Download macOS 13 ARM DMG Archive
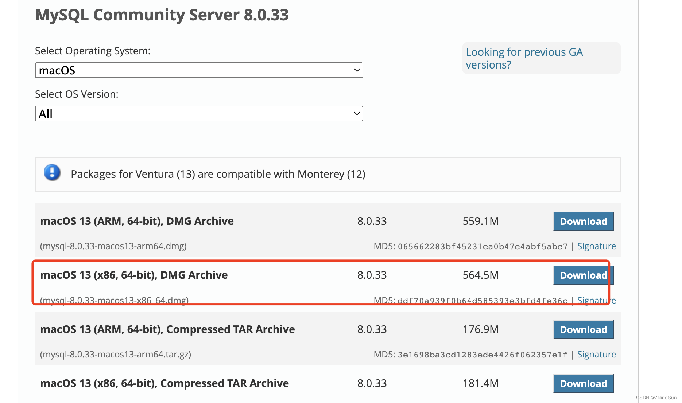Image resolution: width=682 pixels, height=403 pixels. click(584, 221)
